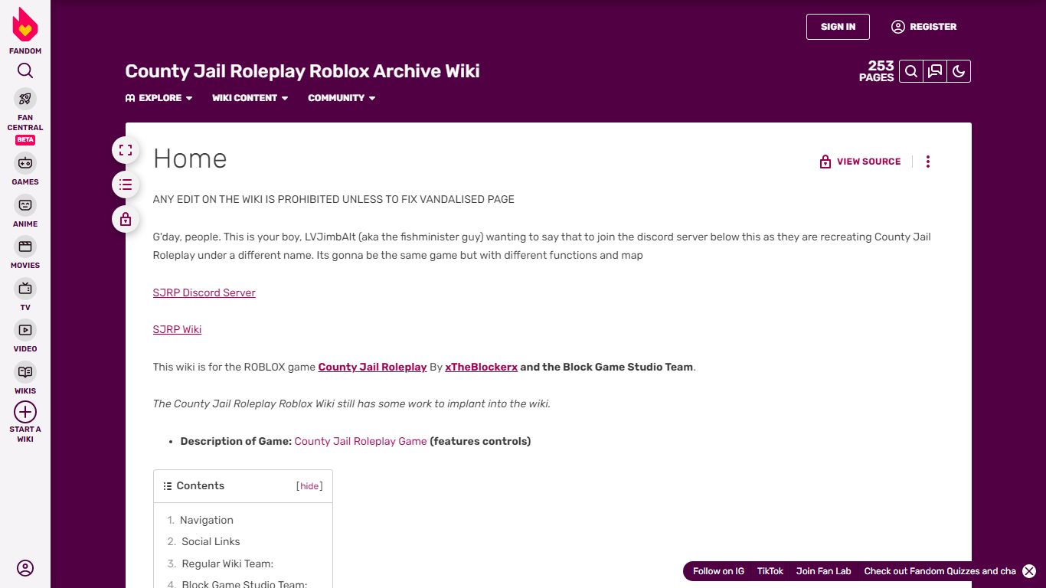The height and width of the screenshot is (588, 1046).
Task: Expand the Wiki Content menu
Action: 250,98
